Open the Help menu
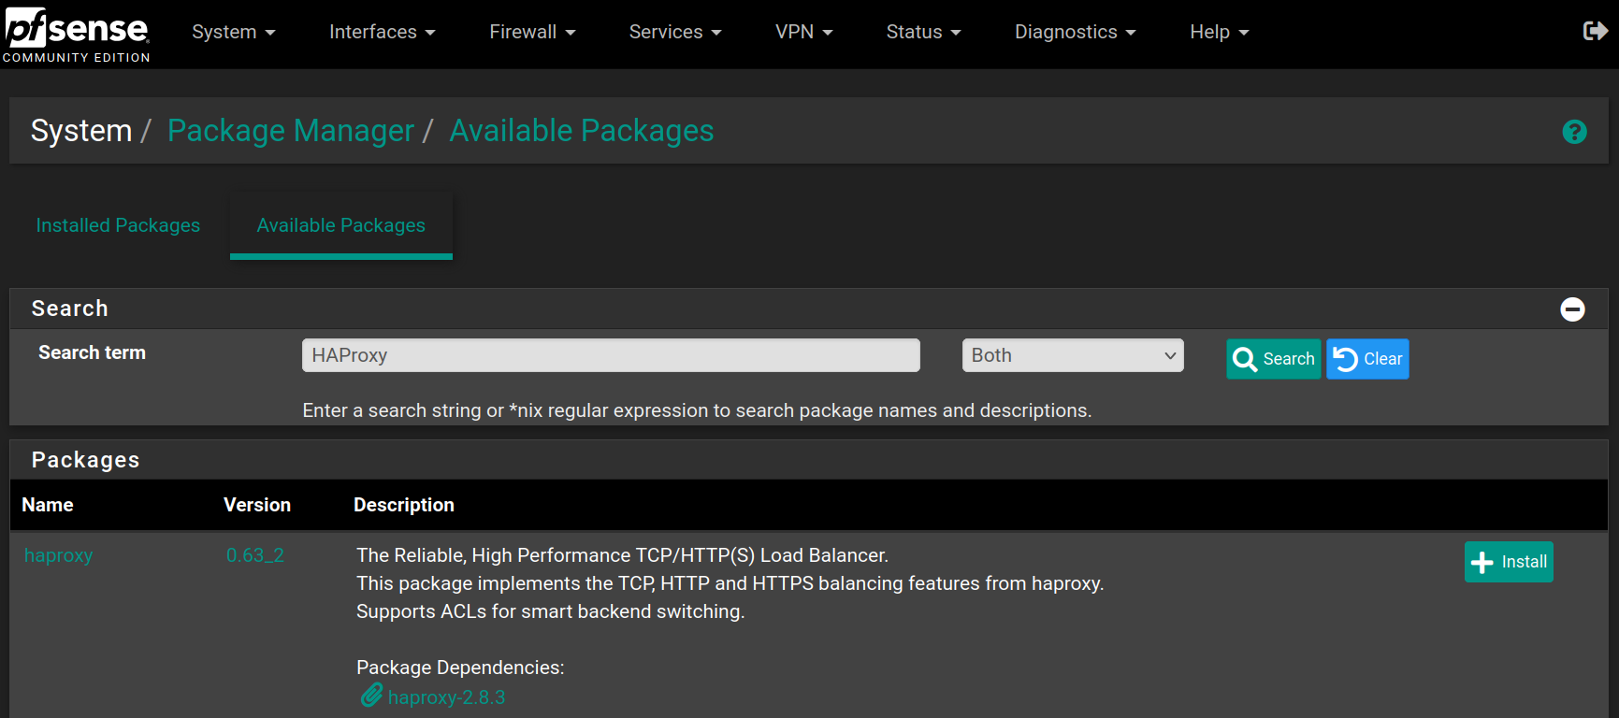Image resolution: width=1619 pixels, height=718 pixels. (x=1220, y=32)
